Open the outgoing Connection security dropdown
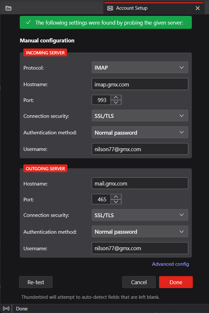This screenshot has height=313, width=209. pos(140,215)
